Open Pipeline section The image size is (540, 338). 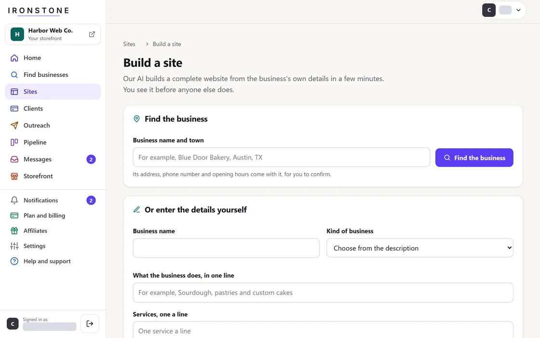click(x=53, y=142)
